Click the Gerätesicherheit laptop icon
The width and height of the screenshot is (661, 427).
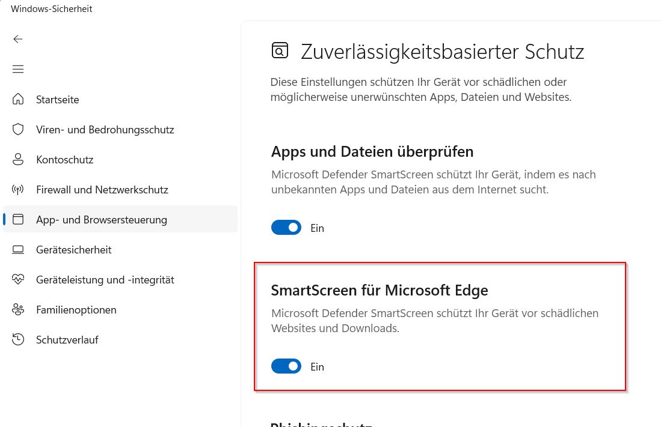(x=18, y=249)
